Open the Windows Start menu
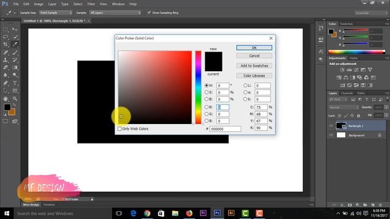This screenshot has height=219, width=390. (7, 214)
